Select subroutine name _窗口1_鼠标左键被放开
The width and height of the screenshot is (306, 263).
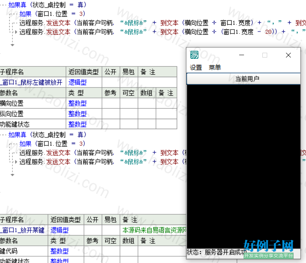(x=31, y=82)
